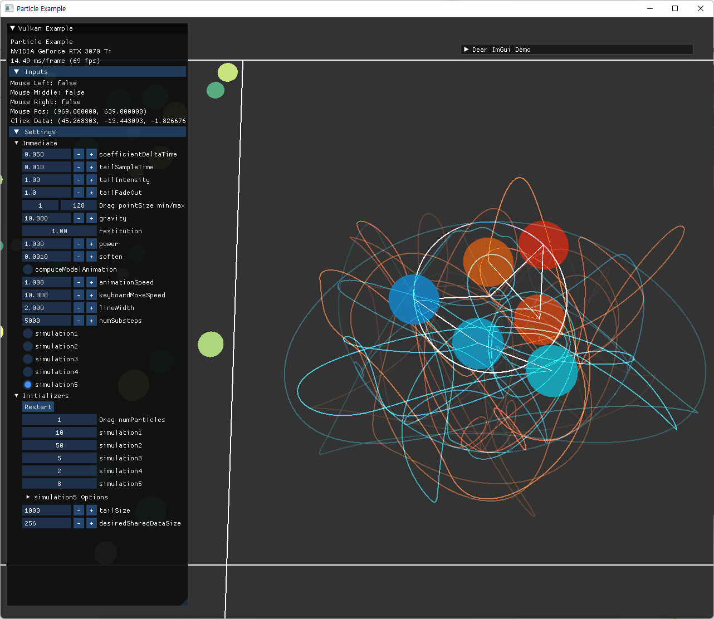
Task: Decrease lineWidth with minus button
Action: [79, 308]
